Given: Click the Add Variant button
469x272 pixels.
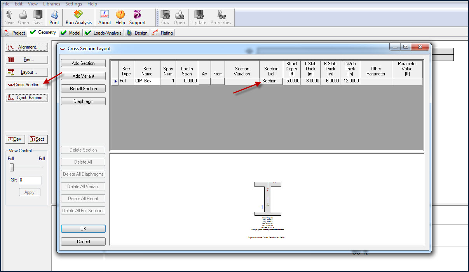Looking at the screenshot, I should coord(83,76).
